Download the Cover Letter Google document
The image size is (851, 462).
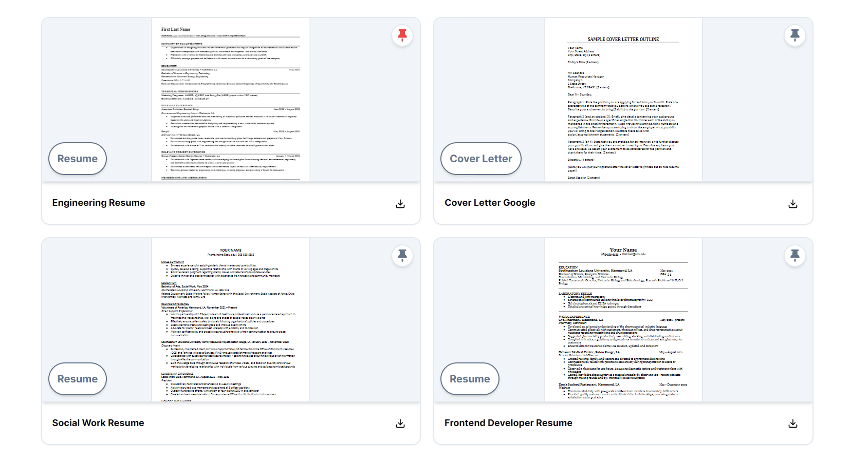[793, 204]
